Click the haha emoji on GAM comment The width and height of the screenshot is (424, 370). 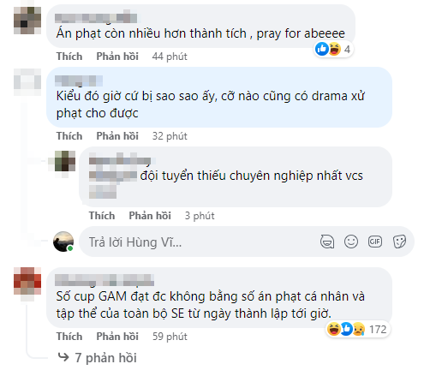(333, 329)
